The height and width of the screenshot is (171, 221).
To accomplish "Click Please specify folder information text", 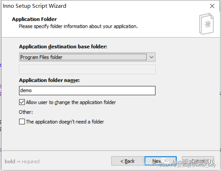I will click(78, 26).
